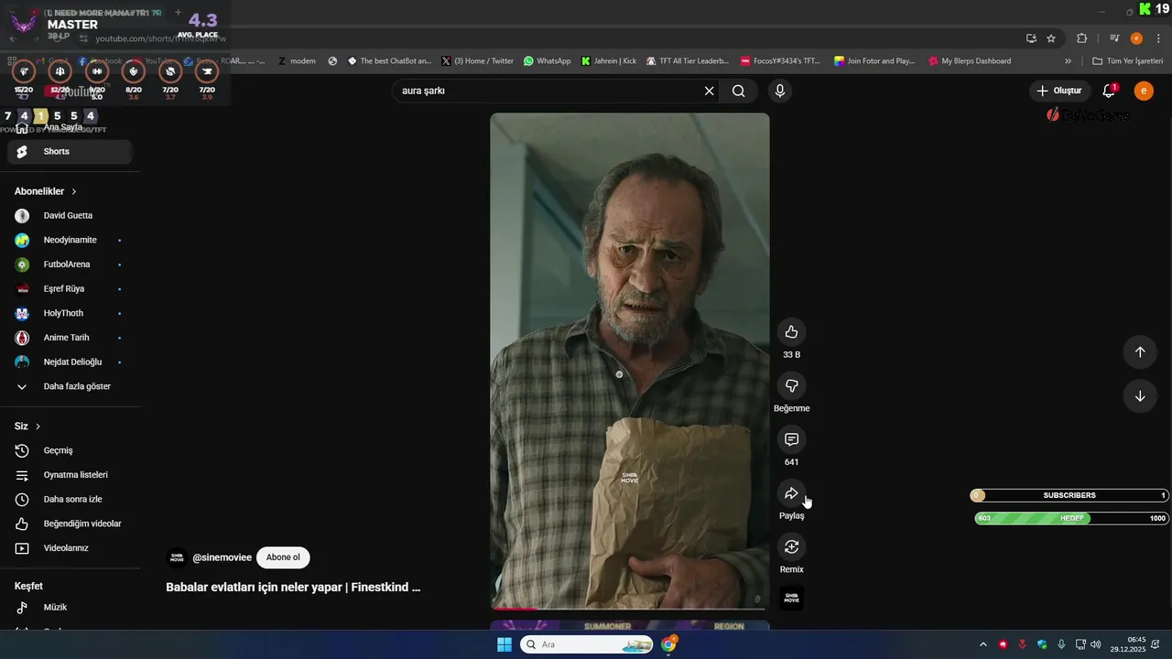Open Chrome media controls icon
Image resolution: width=1172 pixels, height=659 pixels.
click(1114, 38)
